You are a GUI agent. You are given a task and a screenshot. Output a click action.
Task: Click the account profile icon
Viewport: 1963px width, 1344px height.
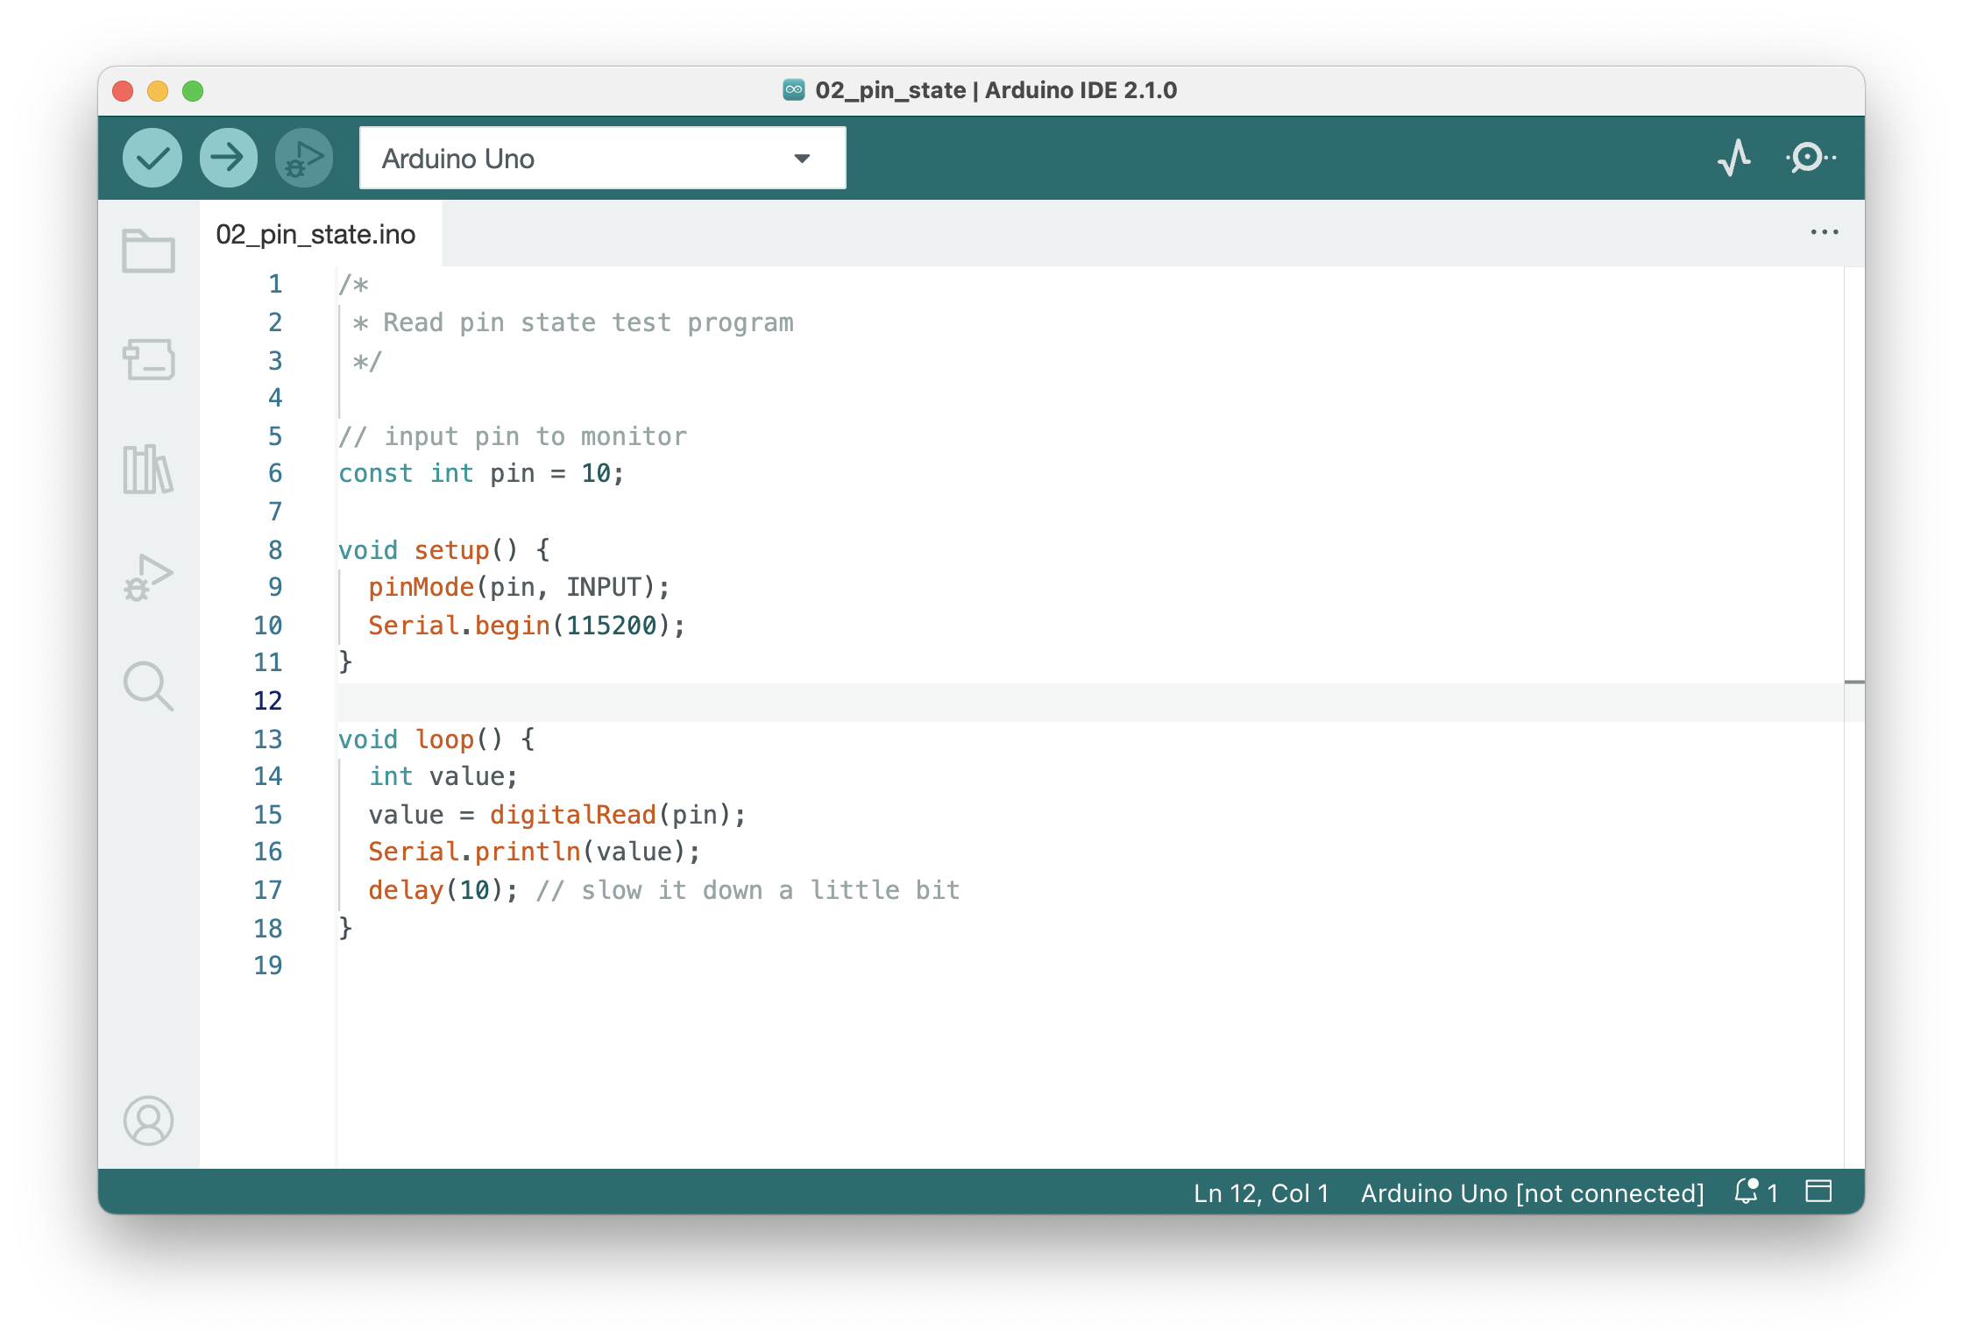tap(148, 1121)
